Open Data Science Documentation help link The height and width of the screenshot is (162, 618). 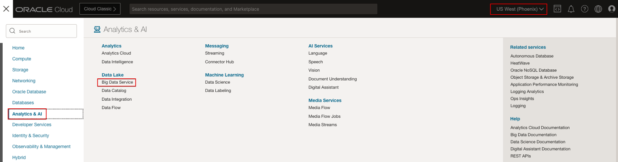click(538, 142)
